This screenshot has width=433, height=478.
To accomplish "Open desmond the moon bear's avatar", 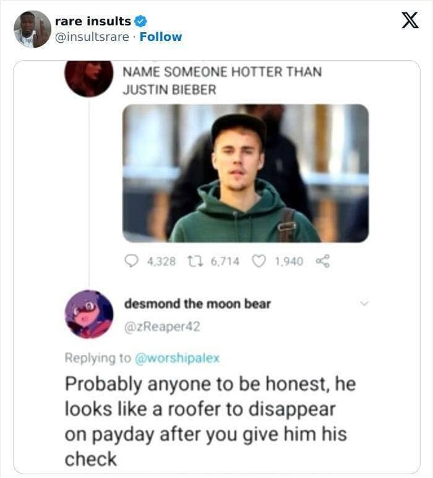I will (x=88, y=314).
